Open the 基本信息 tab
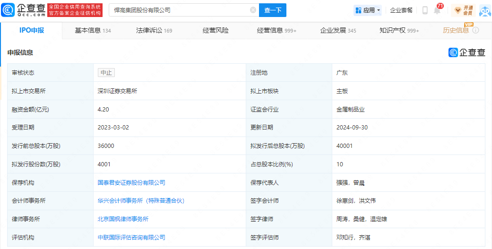This screenshot has height=249, width=492. point(93,30)
